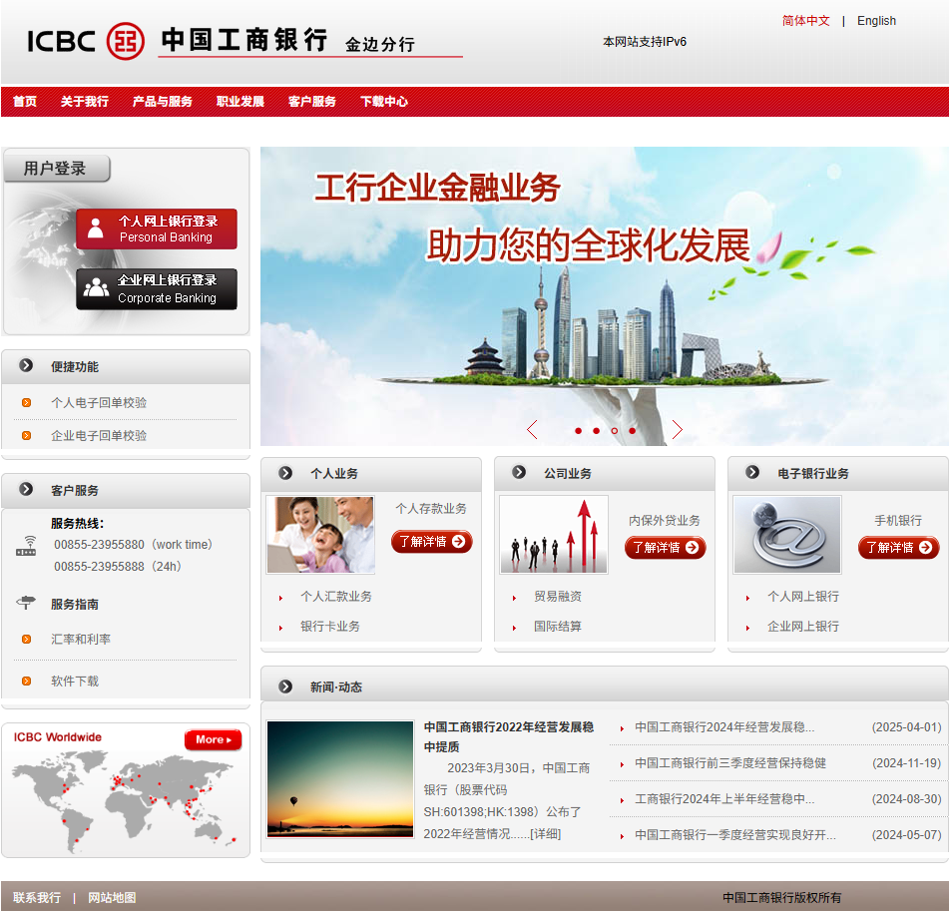The width and height of the screenshot is (952, 914).
Task: Click 联系我行 in the footer
Action: point(37,898)
